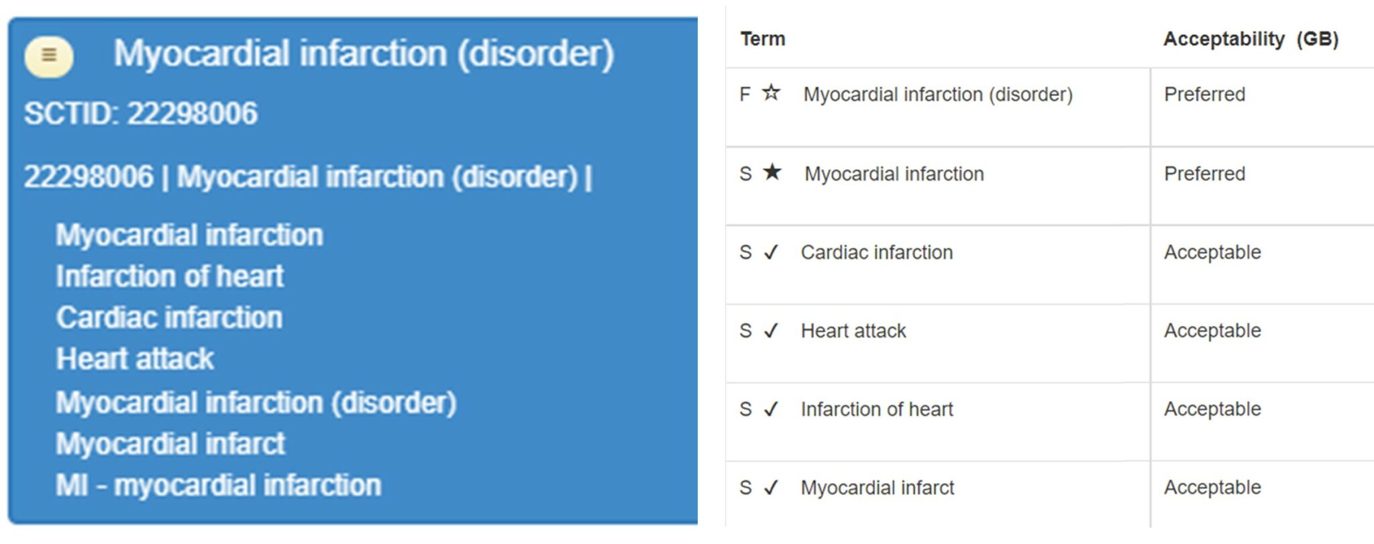Select the Myocardial infarction (disorder) panel title
This screenshot has width=1374, height=544.
click(369, 54)
